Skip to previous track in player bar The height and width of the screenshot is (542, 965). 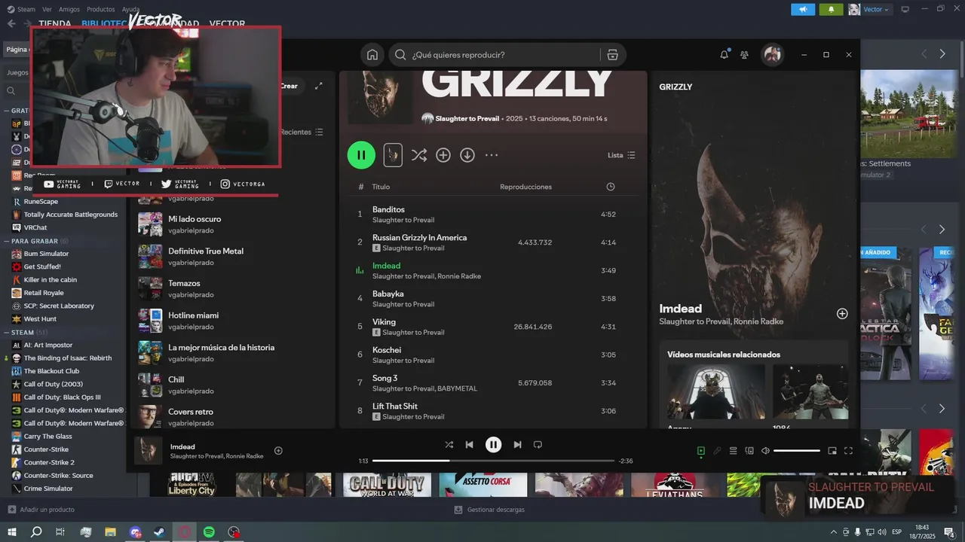coord(469,445)
